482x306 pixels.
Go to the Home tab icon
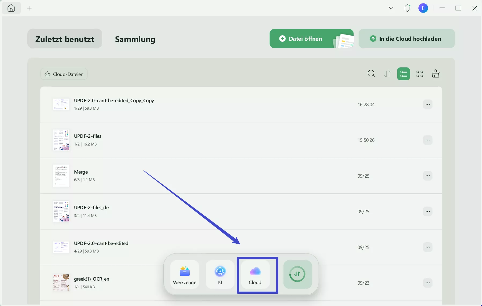[x=11, y=8]
